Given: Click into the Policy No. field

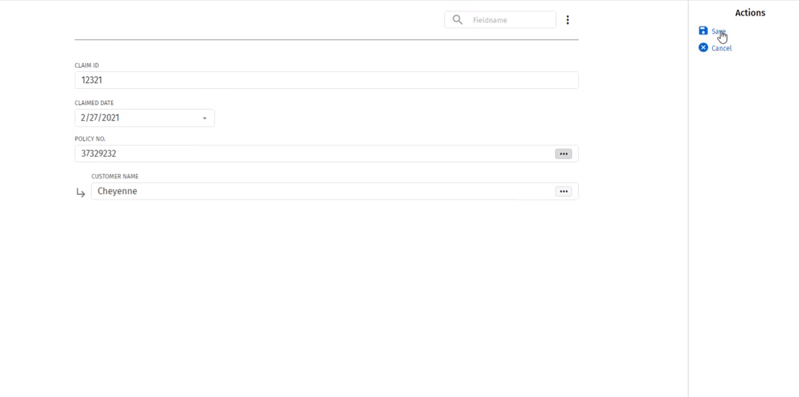Looking at the screenshot, I should 313,154.
